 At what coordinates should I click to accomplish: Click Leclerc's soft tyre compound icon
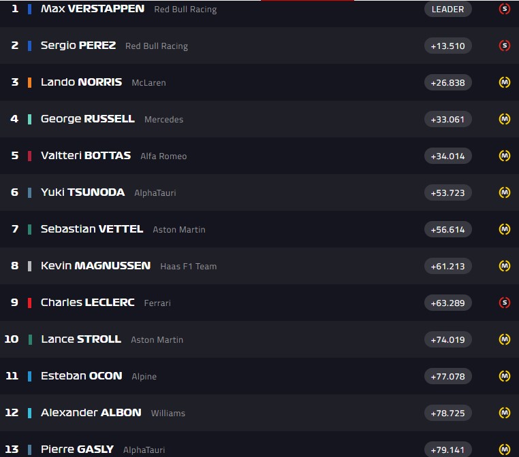coord(504,303)
